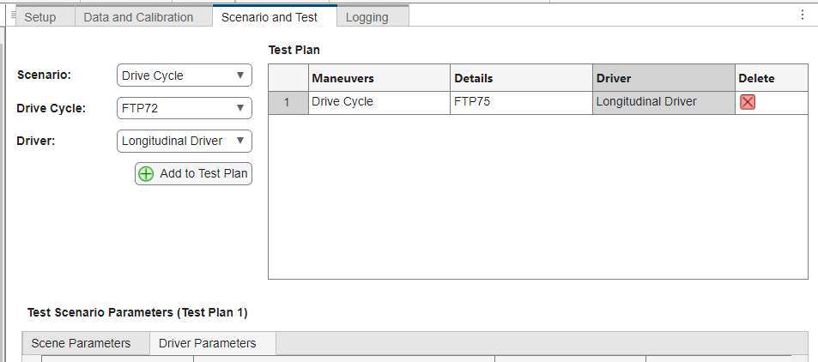Switch to the Scene Parameters tab
Screen dimensions: 818x362
click(x=81, y=343)
